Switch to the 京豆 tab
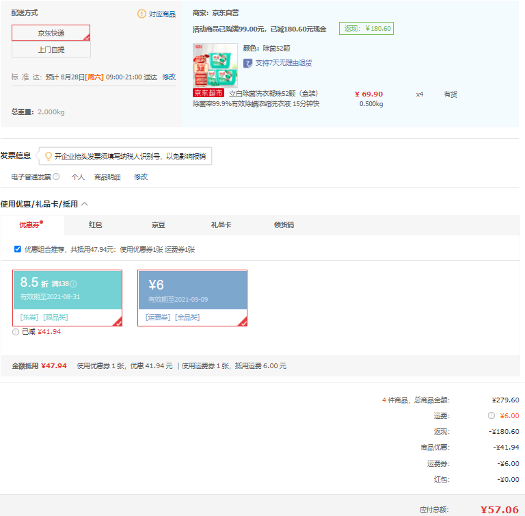 point(159,224)
